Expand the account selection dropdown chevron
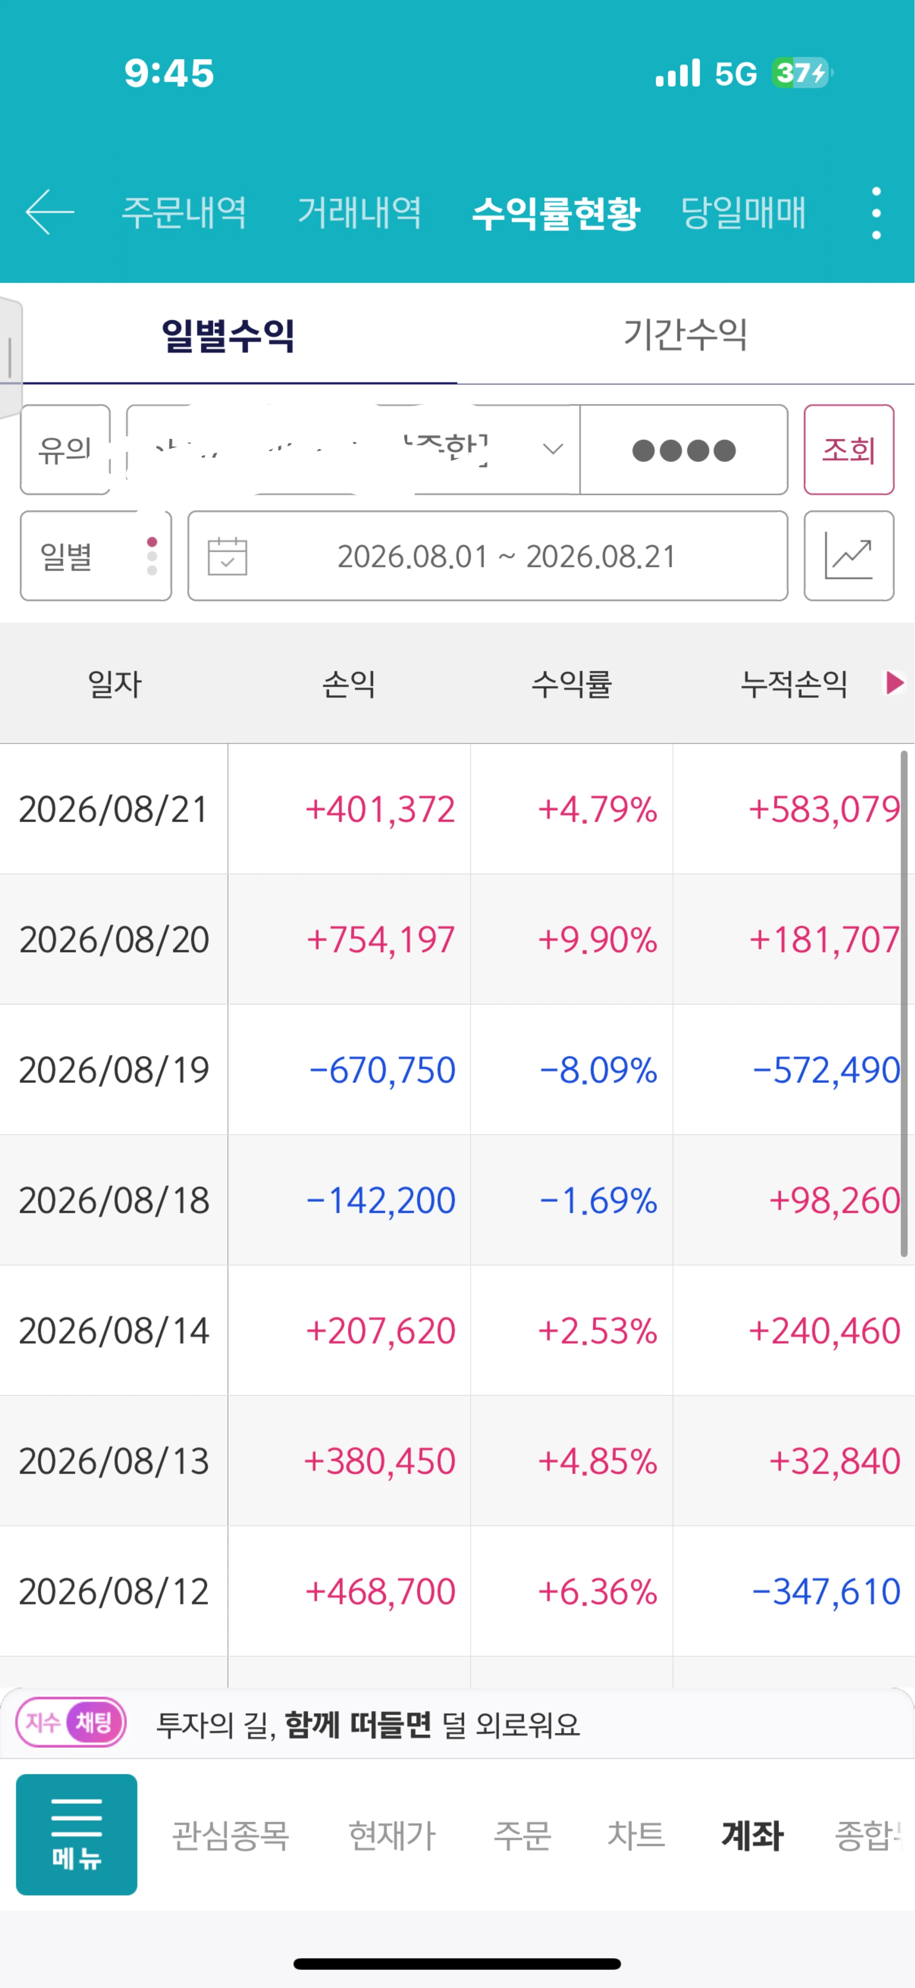 point(552,449)
